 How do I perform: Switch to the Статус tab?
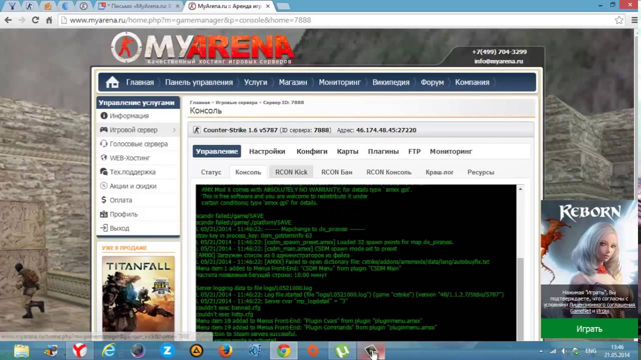[x=211, y=172]
